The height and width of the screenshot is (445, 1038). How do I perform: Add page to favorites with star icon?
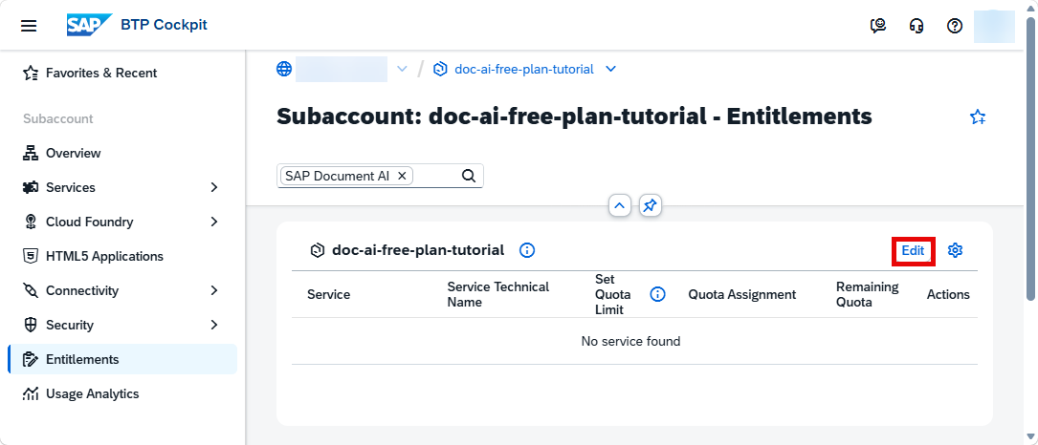977,117
